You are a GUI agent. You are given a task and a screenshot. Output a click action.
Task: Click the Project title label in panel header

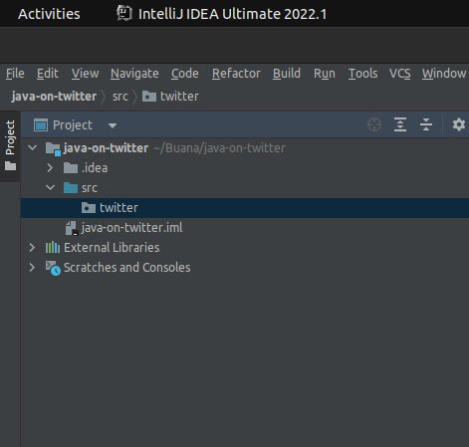pos(73,125)
